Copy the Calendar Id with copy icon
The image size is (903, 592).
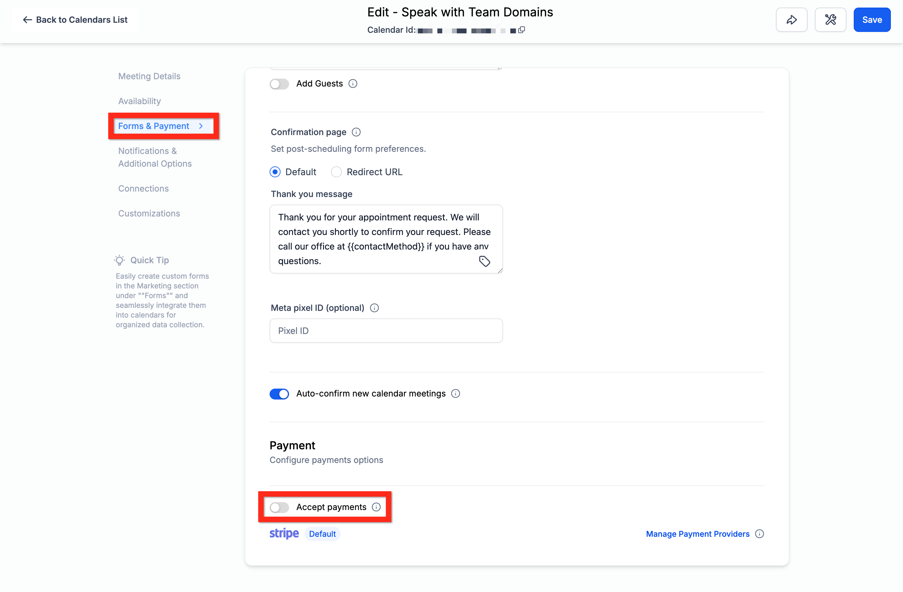point(522,30)
